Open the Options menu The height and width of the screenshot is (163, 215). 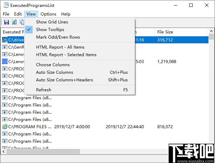click(x=48, y=14)
